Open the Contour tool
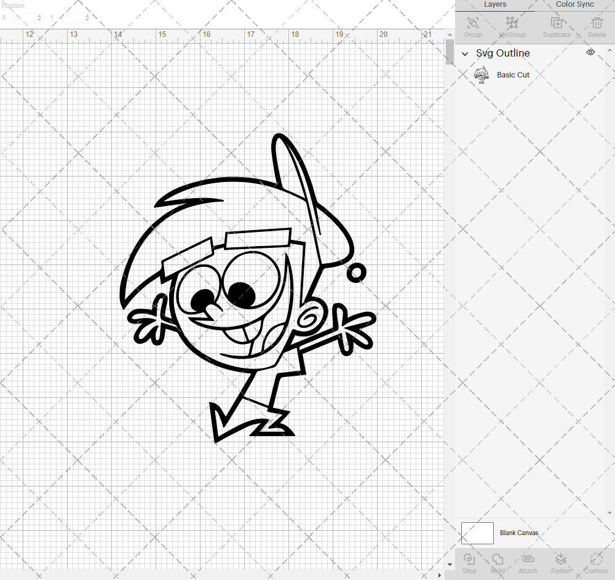The width and height of the screenshot is (615, 580). pos(595,563)
